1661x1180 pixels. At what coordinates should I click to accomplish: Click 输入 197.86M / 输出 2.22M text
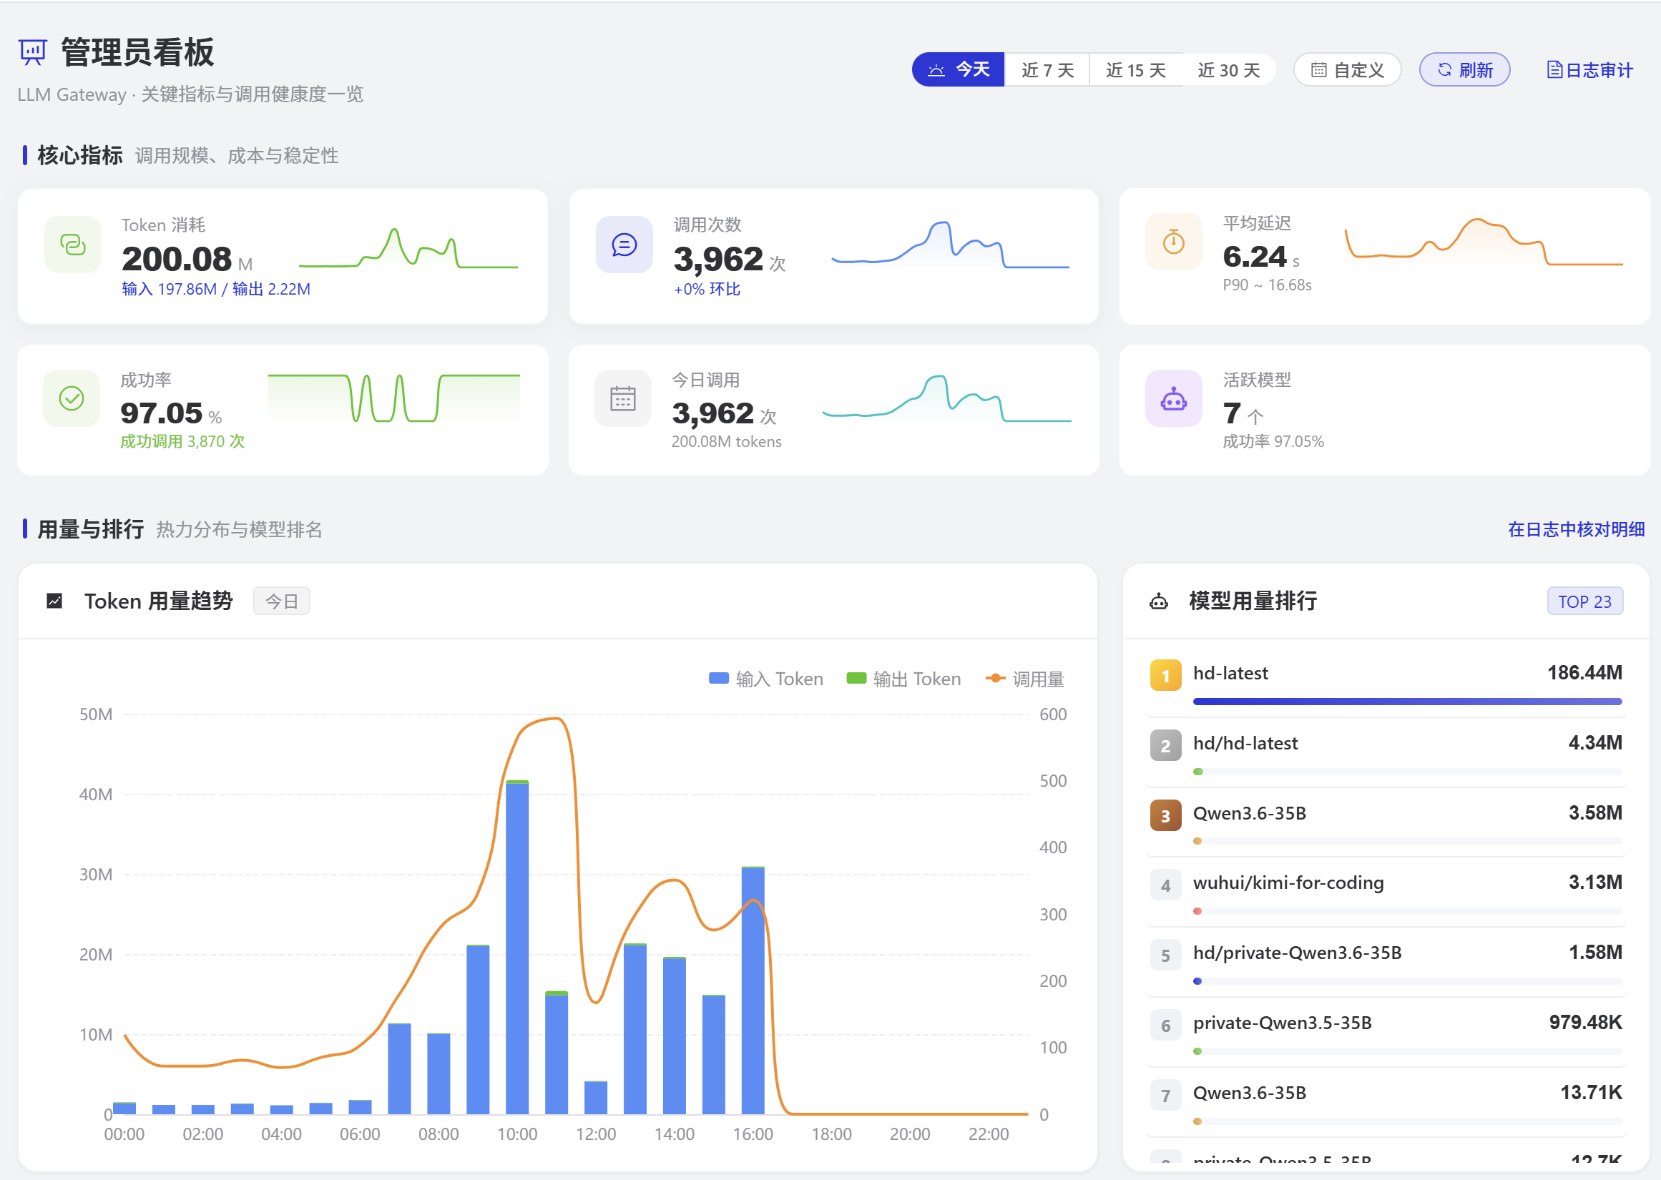216,288
